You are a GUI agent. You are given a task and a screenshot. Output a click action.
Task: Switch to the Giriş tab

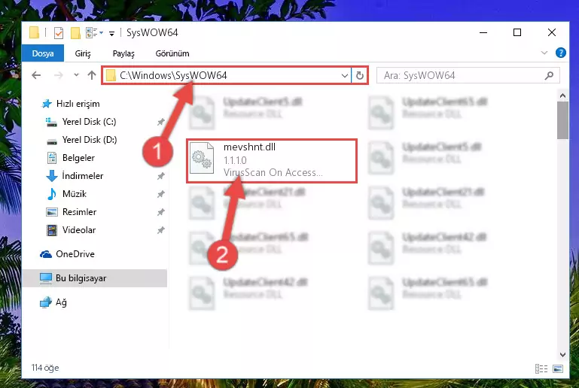coord(83,53)
